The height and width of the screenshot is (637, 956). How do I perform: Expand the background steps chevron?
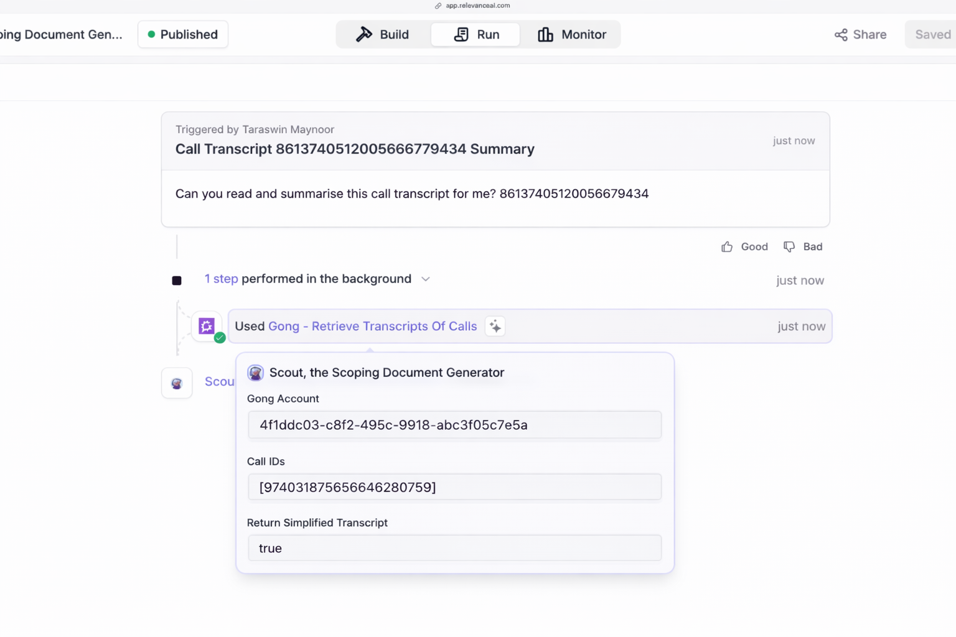(426, 279)
